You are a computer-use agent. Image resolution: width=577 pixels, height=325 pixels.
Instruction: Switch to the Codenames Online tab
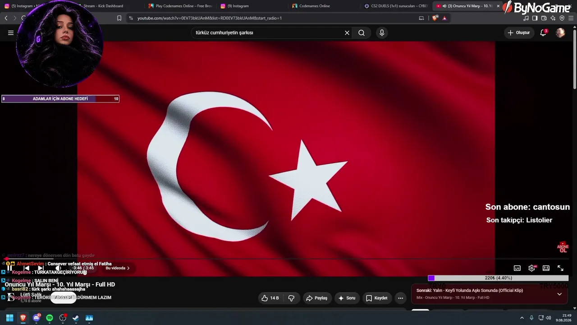[x=324, y=6]
